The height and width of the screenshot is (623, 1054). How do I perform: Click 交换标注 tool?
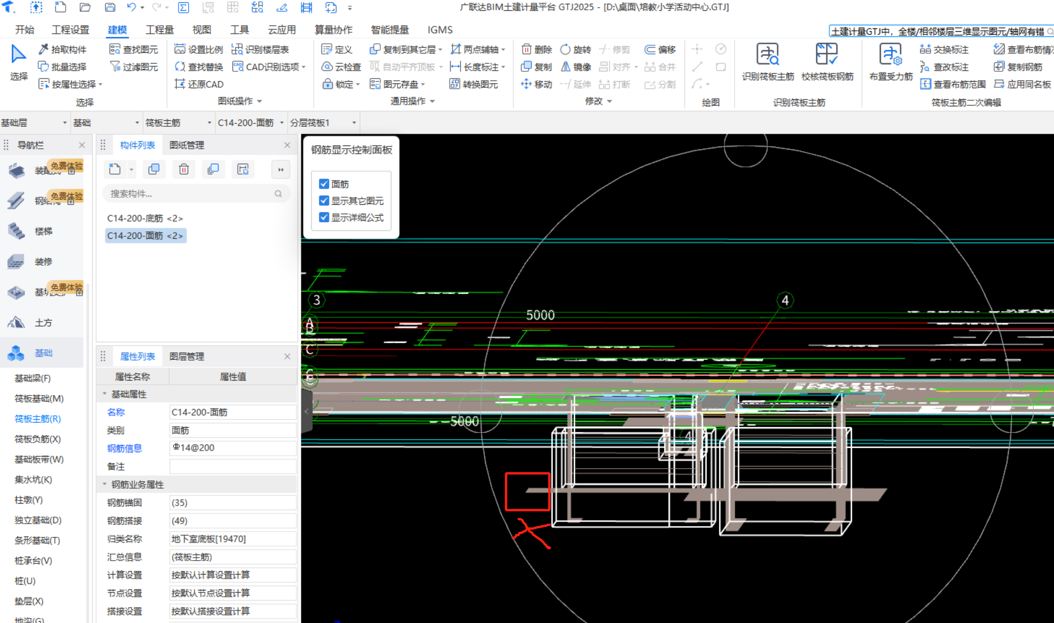(944, 49)
